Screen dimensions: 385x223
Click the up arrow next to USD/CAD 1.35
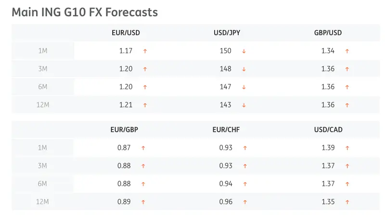(347, 202)
